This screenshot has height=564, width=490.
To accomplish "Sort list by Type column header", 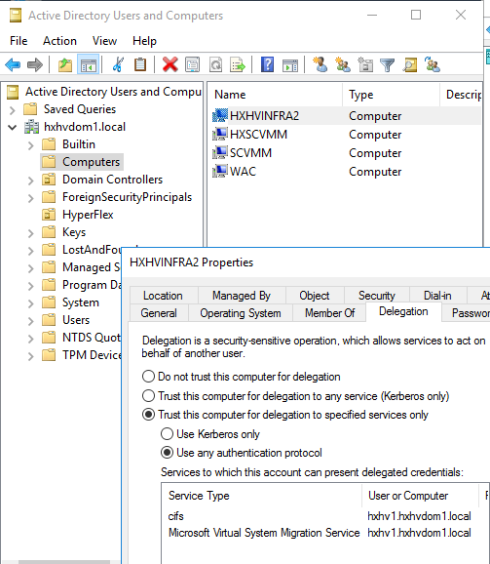I will click(391, 95).
